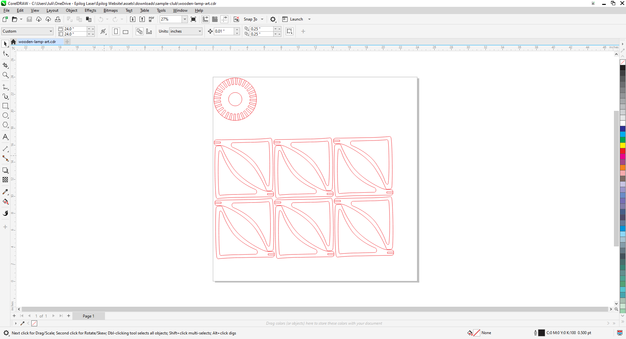626x339 pixels.
Task: Open the Bitmaps menu
Action: click(x=111, y=10)
